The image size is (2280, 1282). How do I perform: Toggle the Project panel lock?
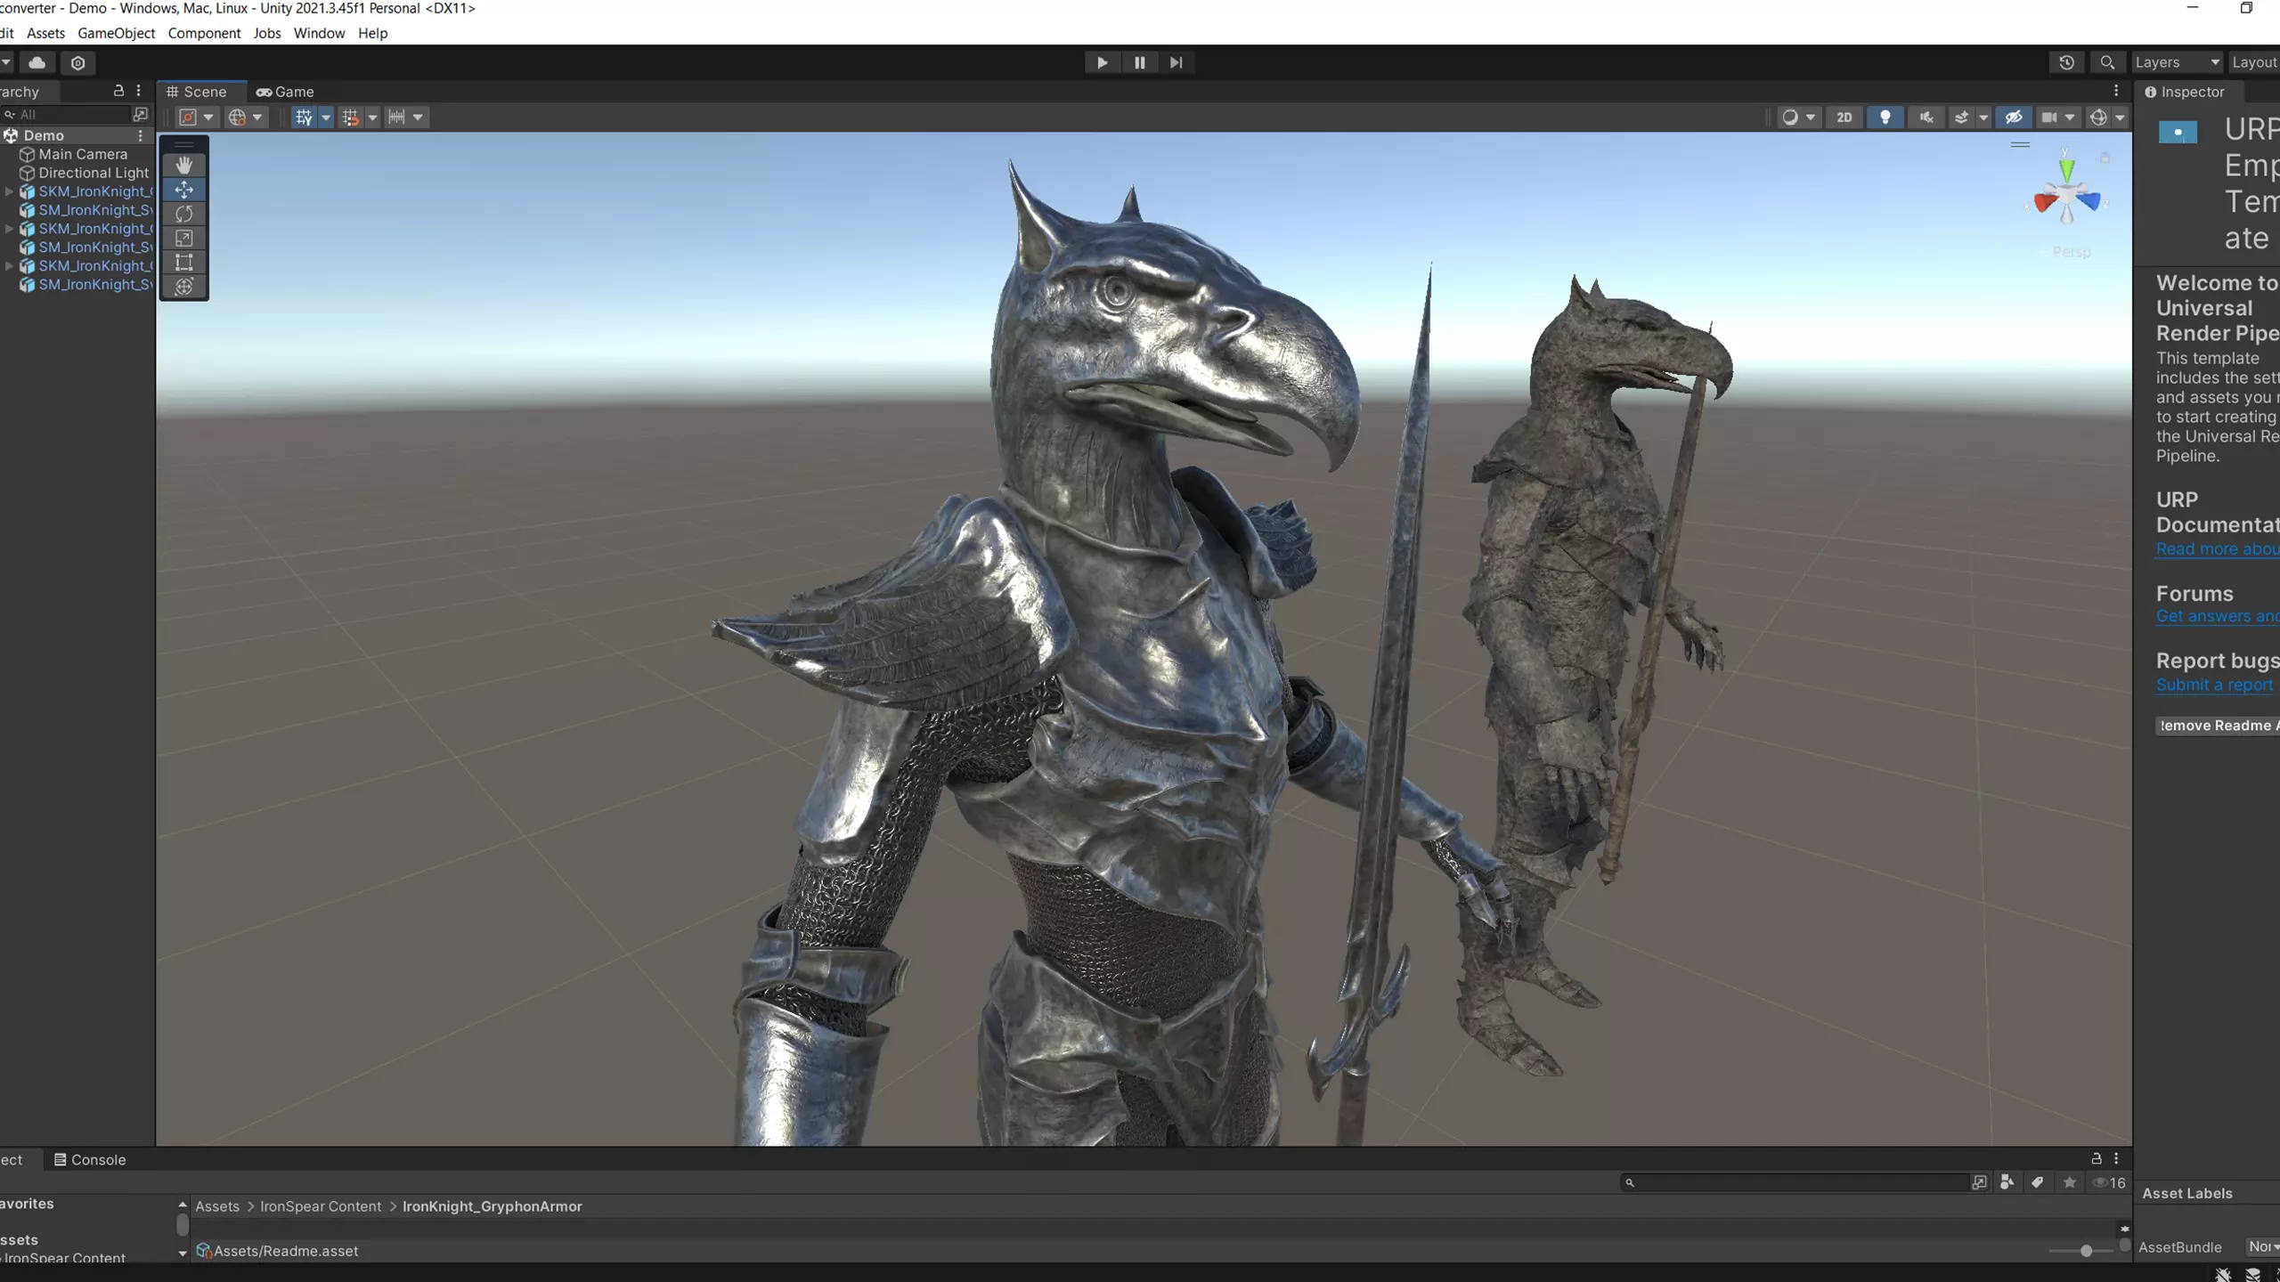[2097, 1158]
